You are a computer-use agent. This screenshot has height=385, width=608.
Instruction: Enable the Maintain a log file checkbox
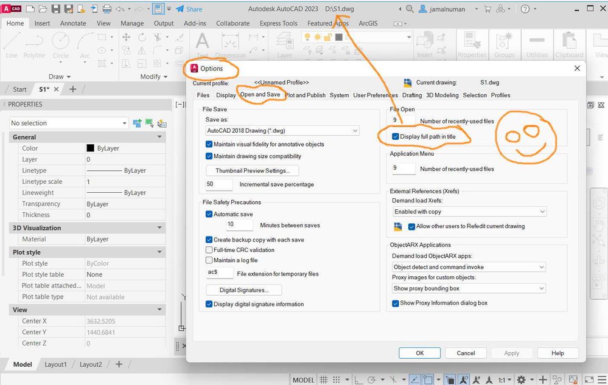click(x=209, y=260)
